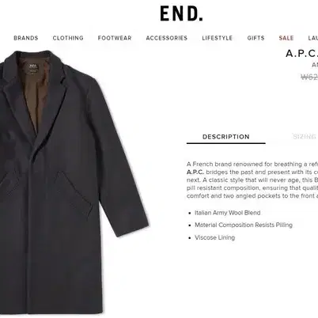The image size is (318, 318).
Task: Select the Description tab
Action: coord(226,137)
